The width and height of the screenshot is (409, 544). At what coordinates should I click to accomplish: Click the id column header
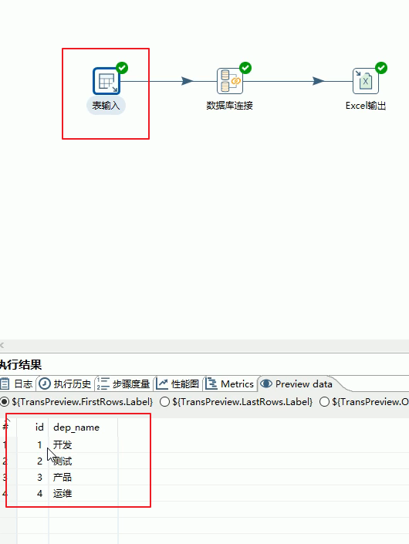click(32, 427)
